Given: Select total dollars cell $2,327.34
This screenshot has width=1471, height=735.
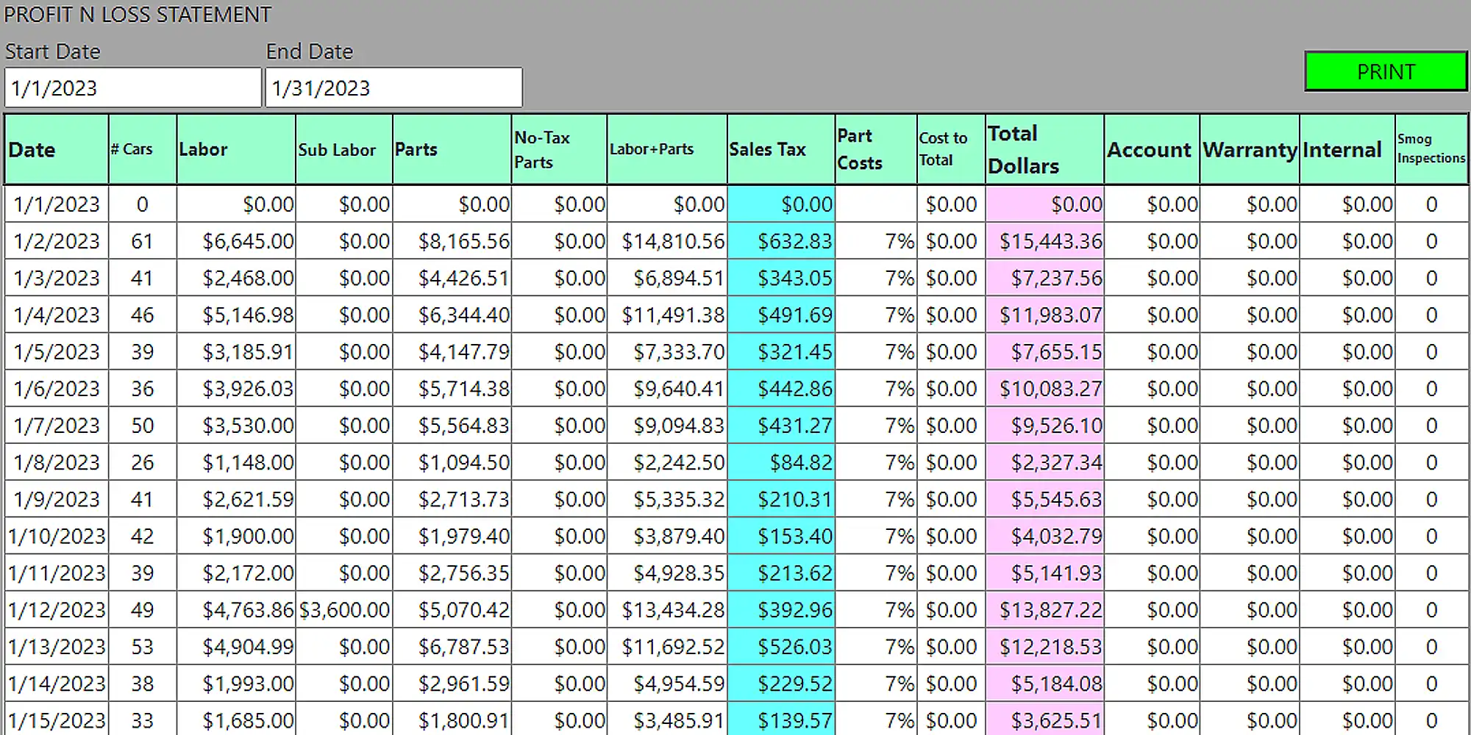Looking at the screenshot, I should pos(1045,462).
